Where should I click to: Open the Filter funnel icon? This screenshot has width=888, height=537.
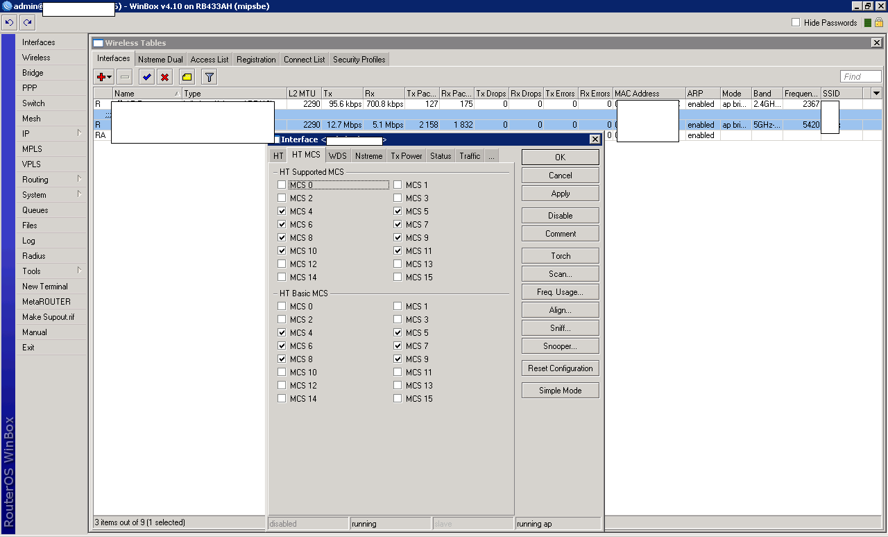209,77
